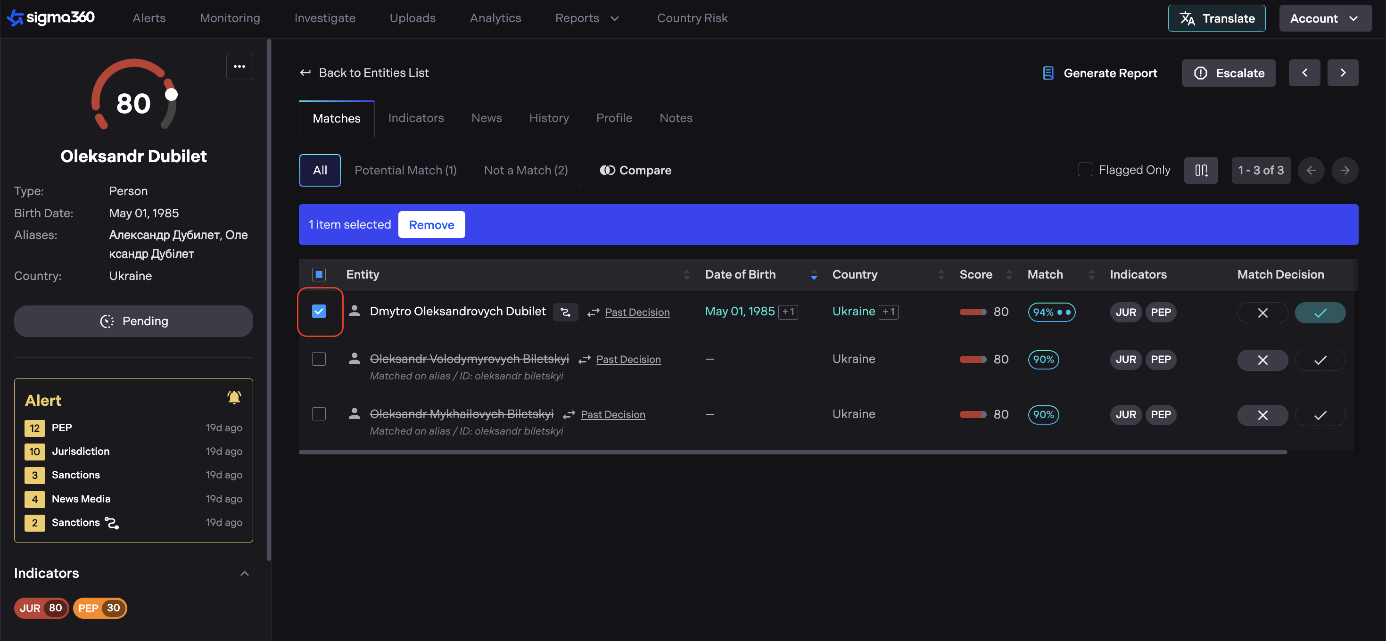Open the Past Decision link for Dmytro Dubilet
Viewport: 1386px width, 641px height.
(637, 312)
